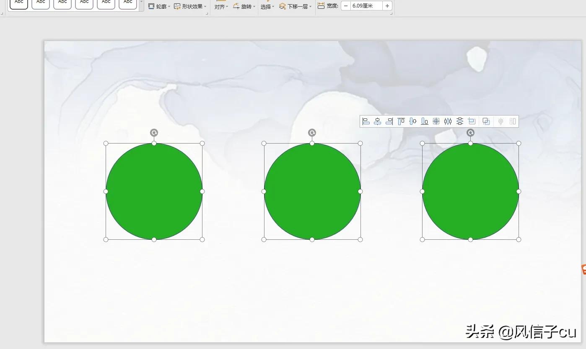Click the center-on-both-axes align icon

click(436, 121)
